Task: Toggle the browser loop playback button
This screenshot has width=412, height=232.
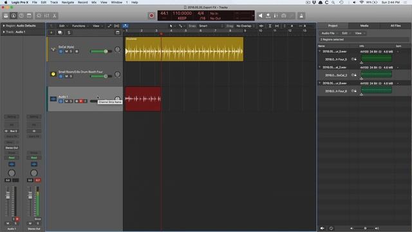Action: coord(331,228)
